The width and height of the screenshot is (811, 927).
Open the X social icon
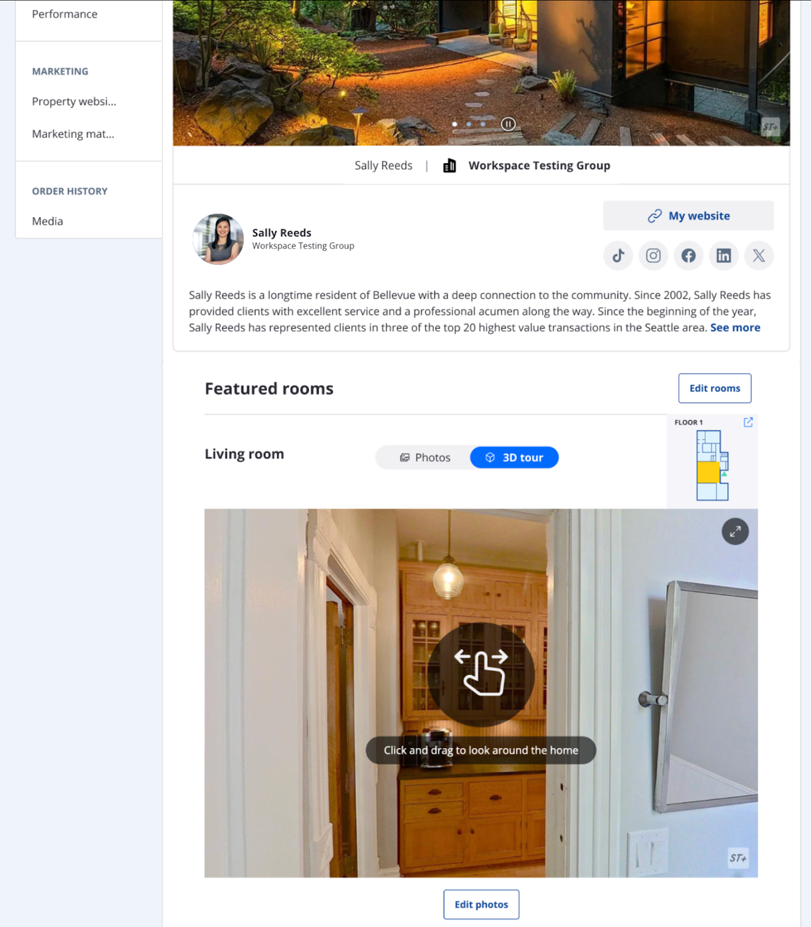click(x=759, y=256)
